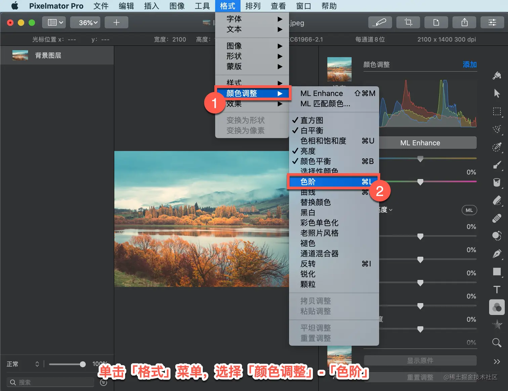Choose ML Enhance in the submenu

click(334, 93)
